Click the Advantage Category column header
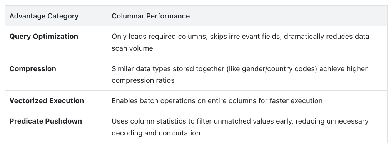 (x=44, y=16)
